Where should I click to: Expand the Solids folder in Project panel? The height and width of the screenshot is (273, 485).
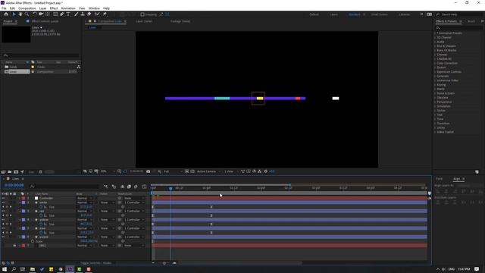(x=2, y=67)
